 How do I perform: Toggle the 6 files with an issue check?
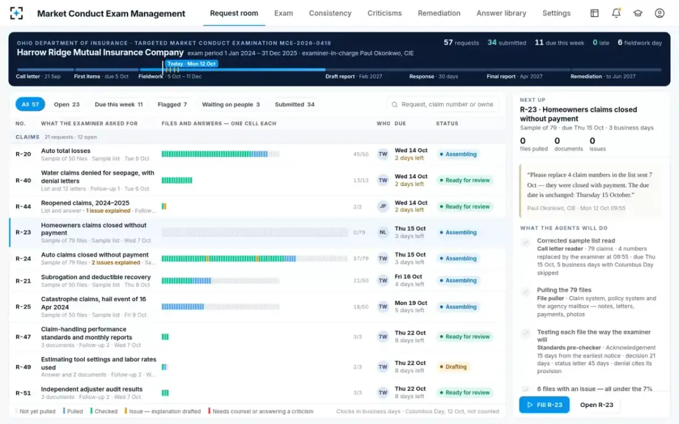pos(526,389)
